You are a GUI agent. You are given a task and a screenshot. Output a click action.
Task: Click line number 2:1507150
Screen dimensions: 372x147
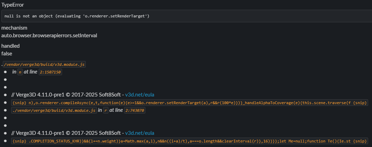coord(50,72)
